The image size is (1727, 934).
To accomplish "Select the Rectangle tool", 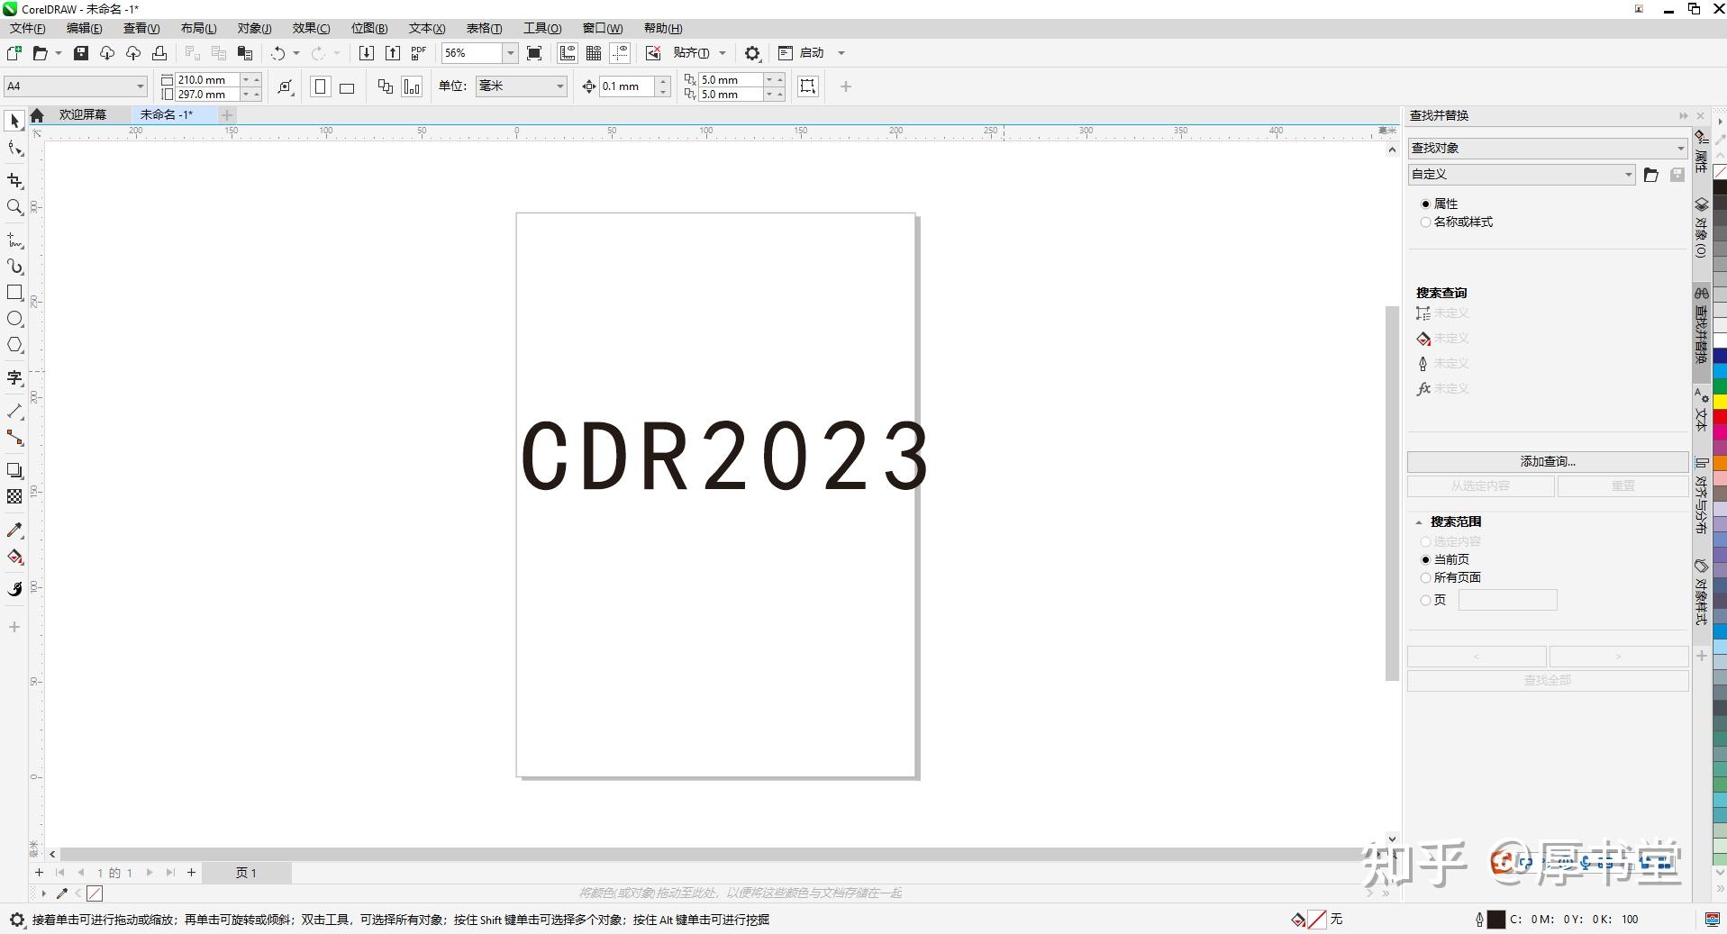I will (x=14, y=292).
